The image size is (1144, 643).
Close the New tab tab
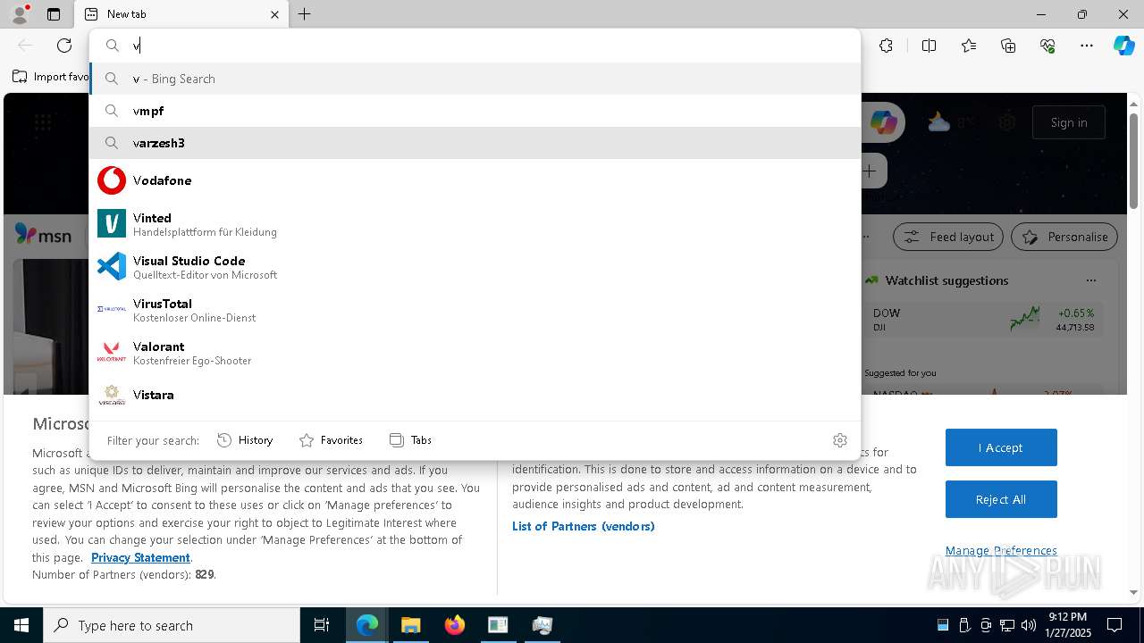[274, 14]
